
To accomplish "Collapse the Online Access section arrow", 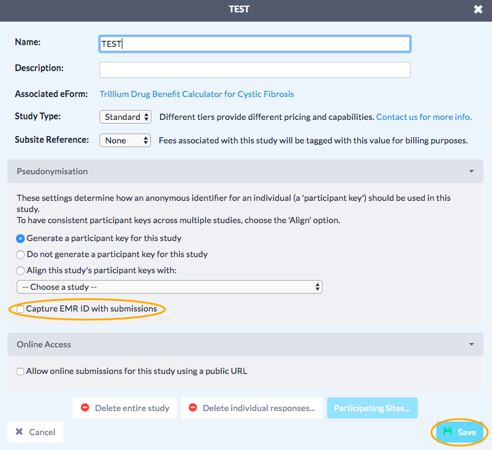I will (472, 344).
